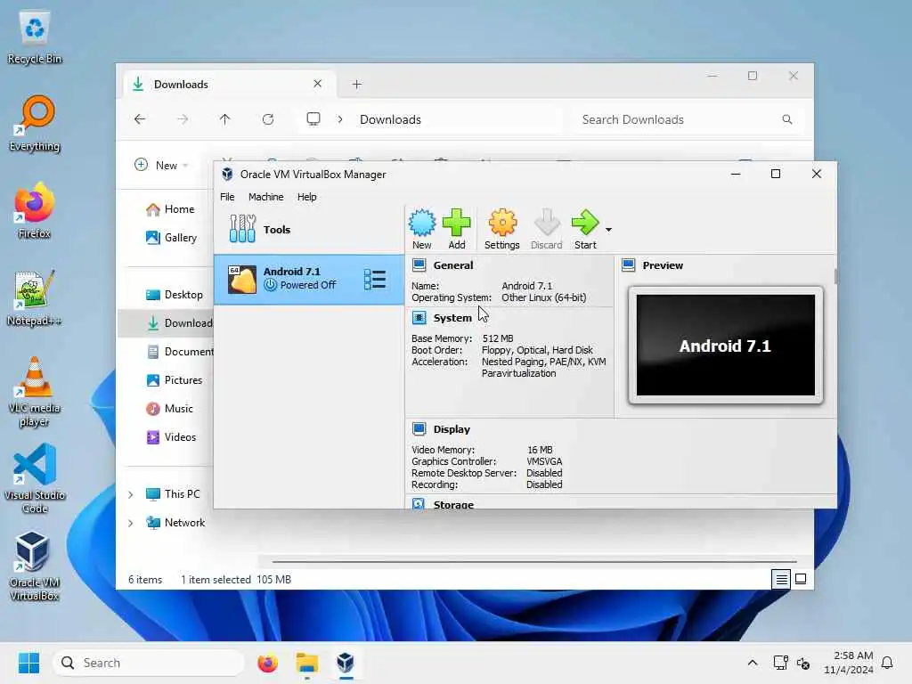Go up one folder in File Explorer
This screenshot has height=684, width=912.
225,119
